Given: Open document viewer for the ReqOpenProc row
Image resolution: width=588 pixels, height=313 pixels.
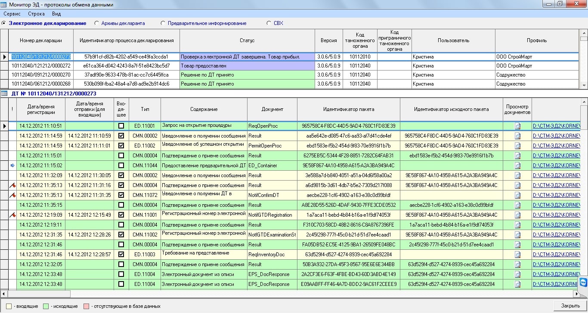Looking at the screenshot, I should pyautogui.click(x=517, y=126).
